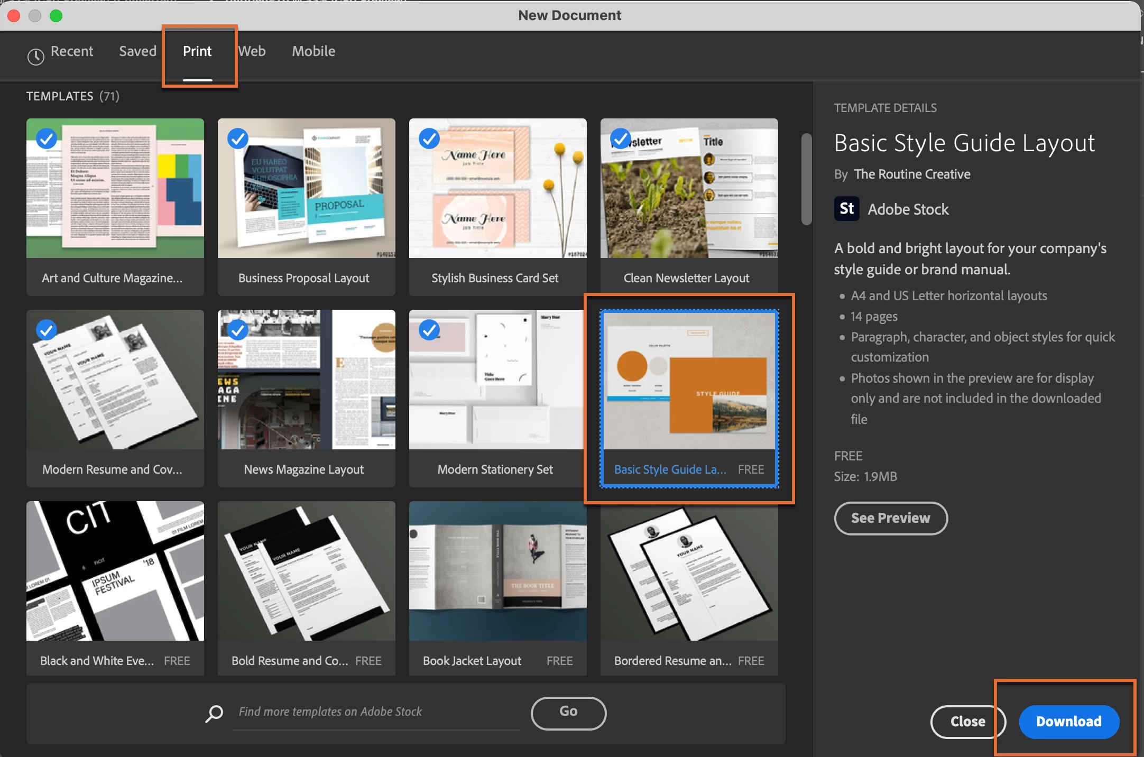The width and height of the screenshot is (1144, 757).
Task: Click the Adobe Stock St logo icon
Action: pyautogui.click(x=846, y=209)
